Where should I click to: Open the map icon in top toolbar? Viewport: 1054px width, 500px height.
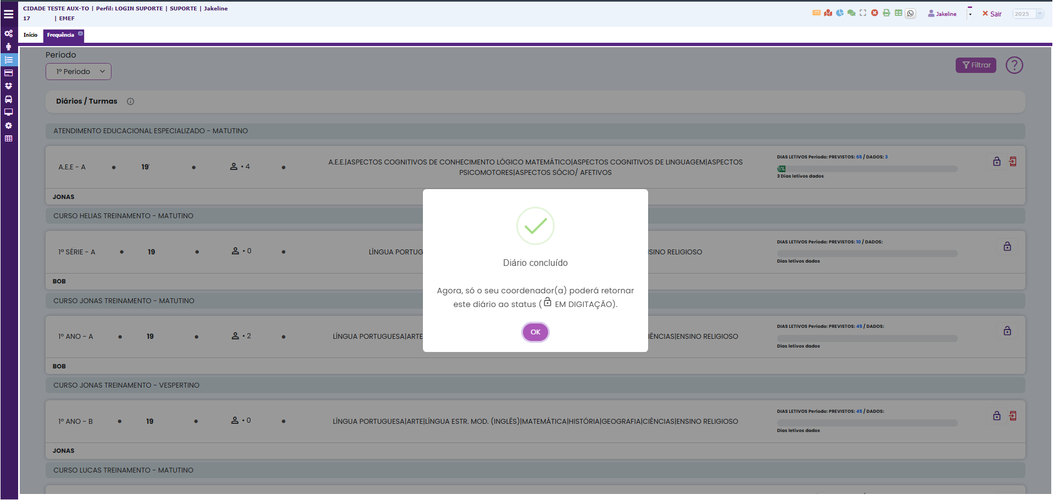828,13
